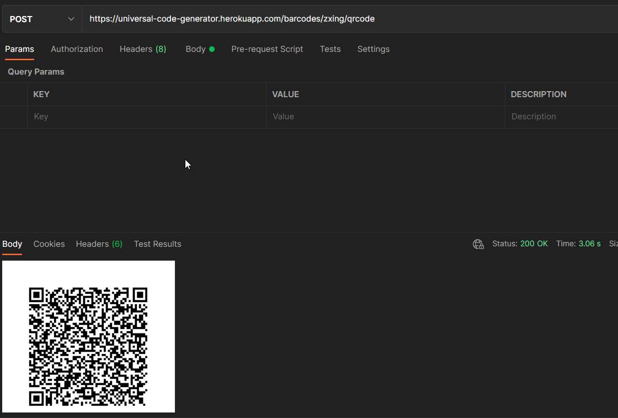This screenshot has height=418, width=618.
Task: Switch to the Authorization tab
Action: (77, 49)
